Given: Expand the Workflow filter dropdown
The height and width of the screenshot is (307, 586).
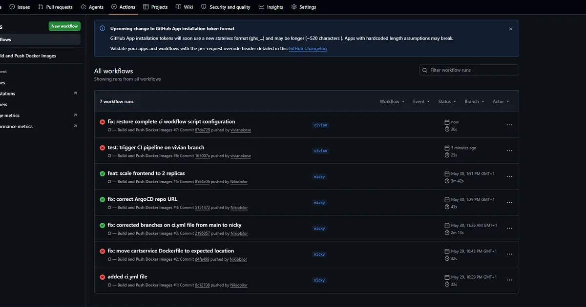Looking at the screenshot, I should tap(392, 101).
